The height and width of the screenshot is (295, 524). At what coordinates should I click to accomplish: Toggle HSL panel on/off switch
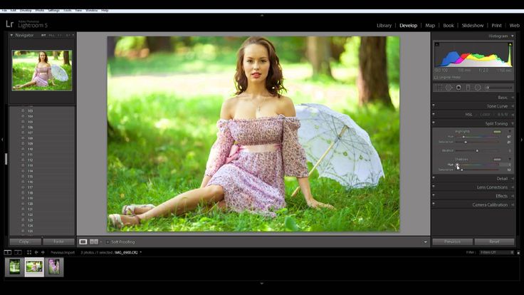coord(434,114)
